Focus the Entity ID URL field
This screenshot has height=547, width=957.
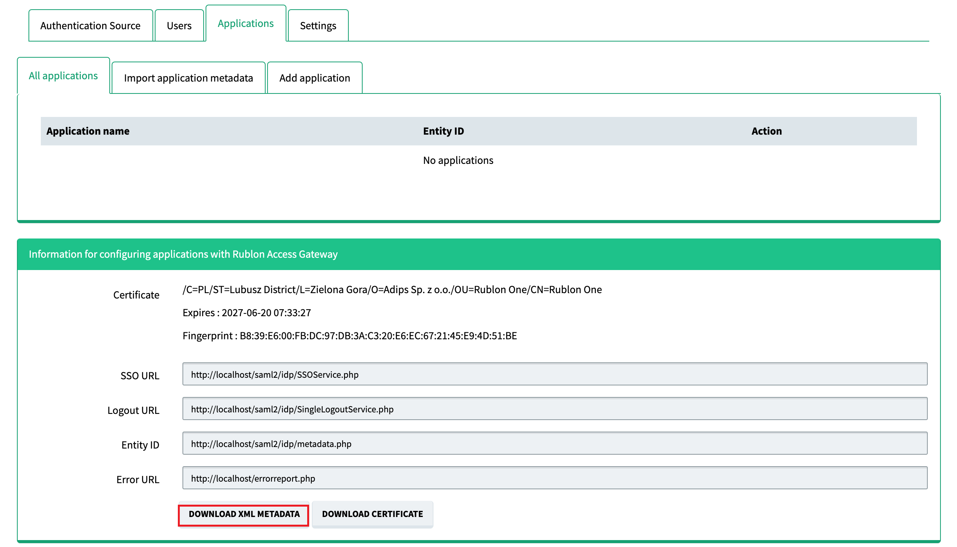tap(554, 444)
